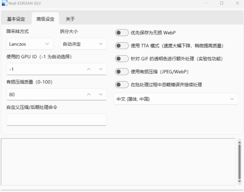Maximize the Real-ESRGAN GUI window
The width and height of the screenshot is (244, 192).
pos(221,3)
